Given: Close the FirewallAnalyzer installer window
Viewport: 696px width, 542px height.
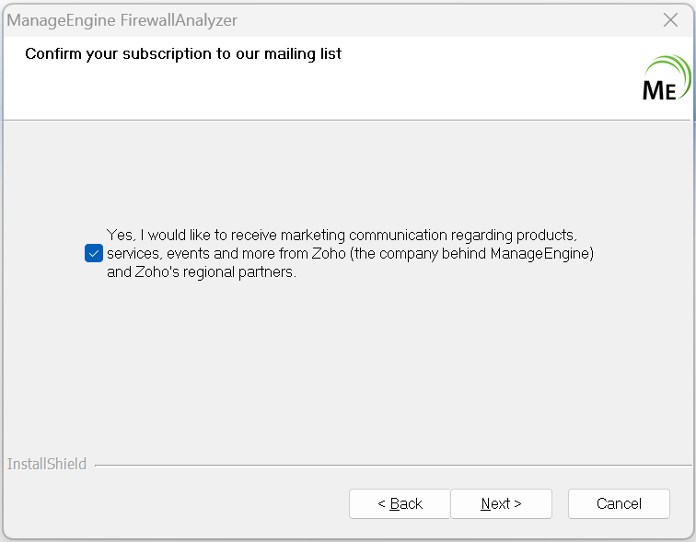Looking at the screenshot, I should (671, 19).
